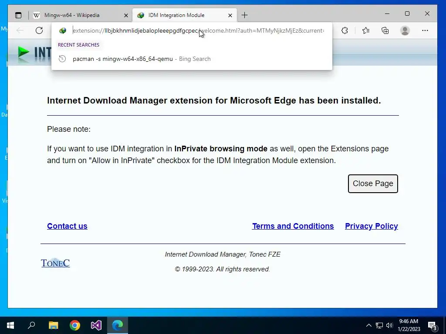Launch Google Chrome from the taskbar
The height and width of the screenshot is (334, 446).
75,325
